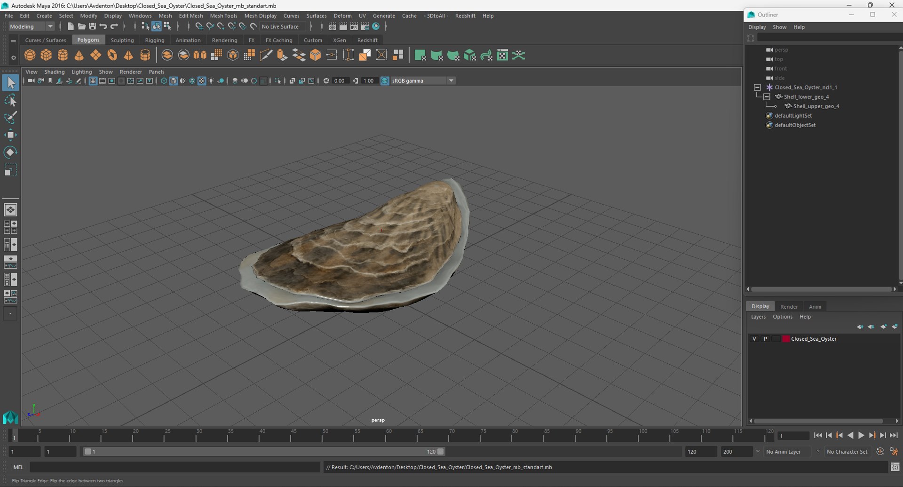This screenshot has width=903, height=487.
Task: Open the Render layer tab
Action: [789, 307]
